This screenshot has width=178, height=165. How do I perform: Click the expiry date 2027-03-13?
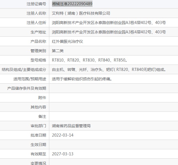point(63,154)
